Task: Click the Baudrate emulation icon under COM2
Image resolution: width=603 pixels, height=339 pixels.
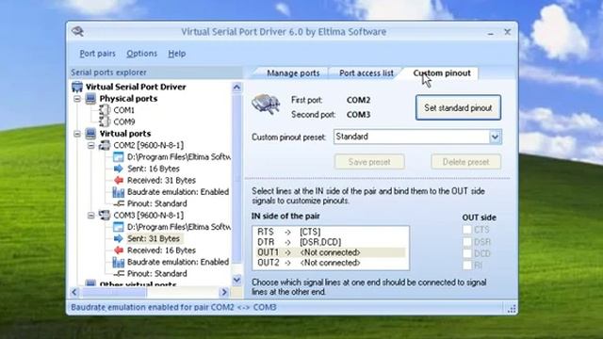Action: click(x=119, y=192)
